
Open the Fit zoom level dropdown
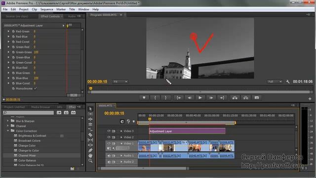click(x=120, y=82)
